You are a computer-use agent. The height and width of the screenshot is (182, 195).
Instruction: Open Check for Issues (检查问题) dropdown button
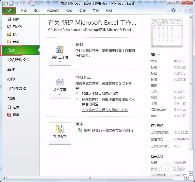(x=60, y=87)
